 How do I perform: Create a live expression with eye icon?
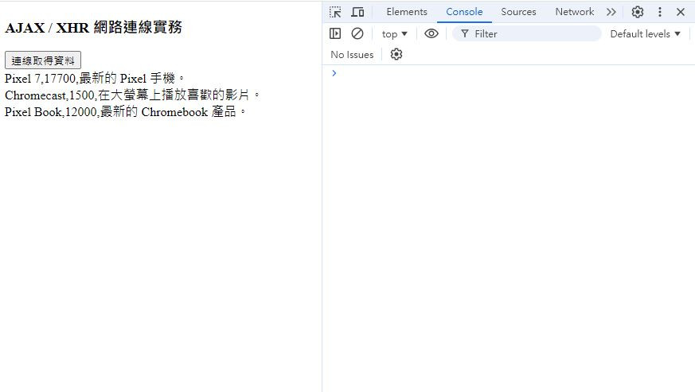(431, 33)
